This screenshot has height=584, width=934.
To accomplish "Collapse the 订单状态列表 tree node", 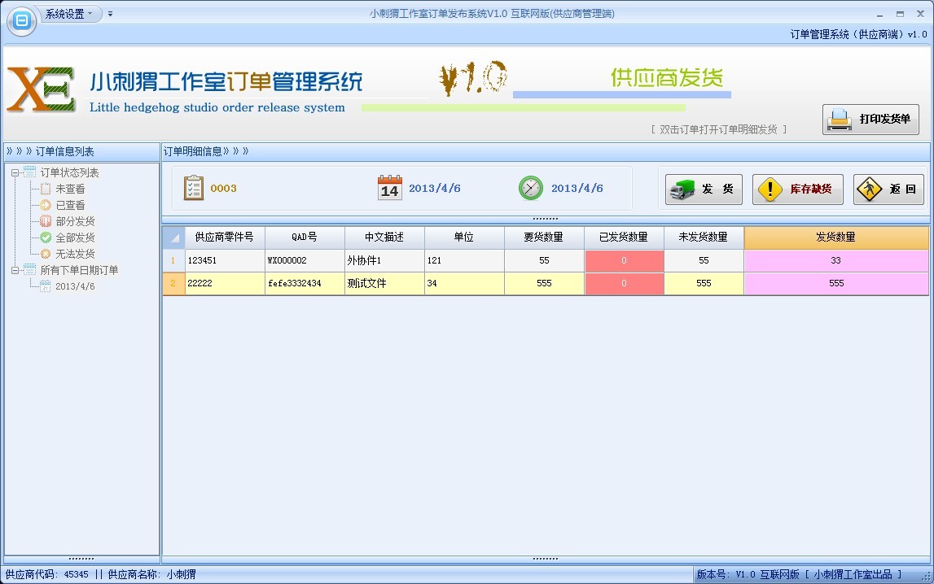I will (15, 173).
